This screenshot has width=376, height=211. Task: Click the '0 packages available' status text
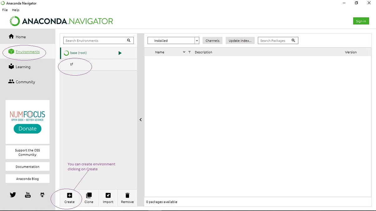pos(162,202)
